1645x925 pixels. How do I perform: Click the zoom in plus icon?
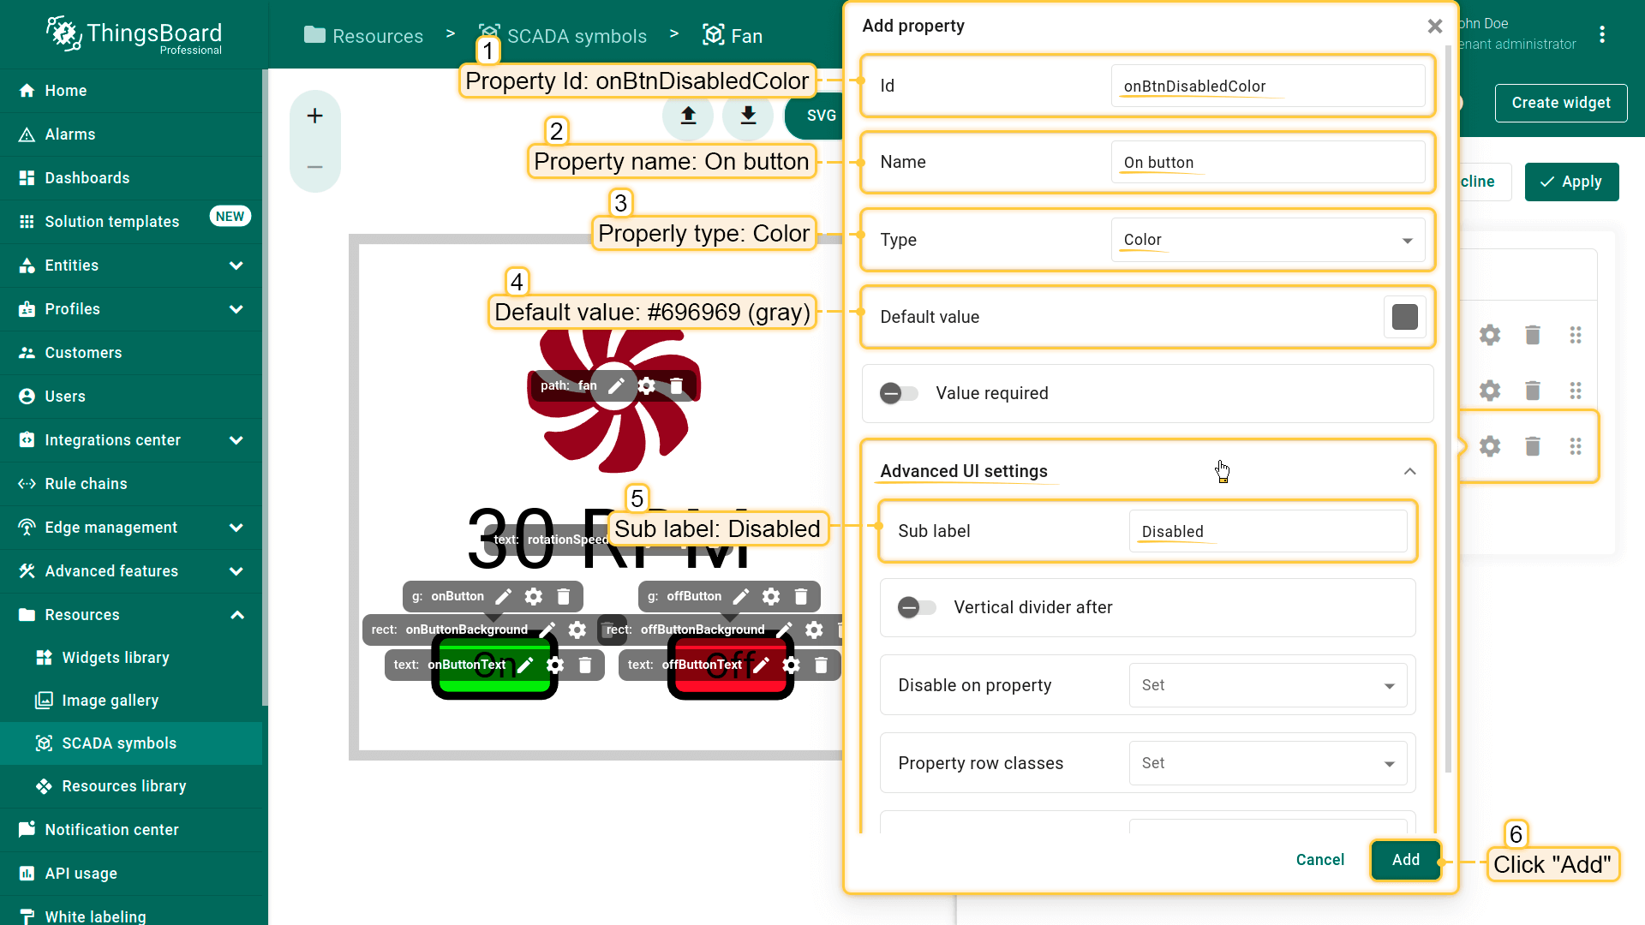tap(314, 116)
